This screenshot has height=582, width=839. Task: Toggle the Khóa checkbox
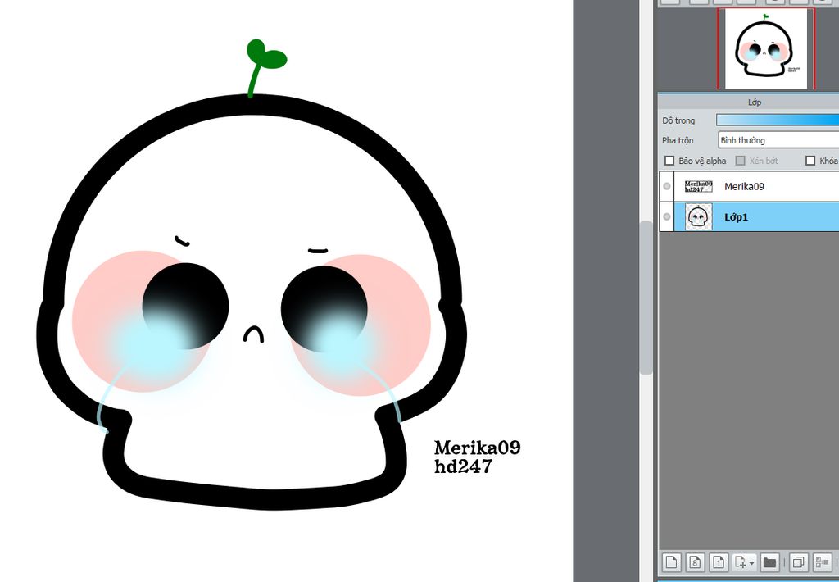point(810,161)
